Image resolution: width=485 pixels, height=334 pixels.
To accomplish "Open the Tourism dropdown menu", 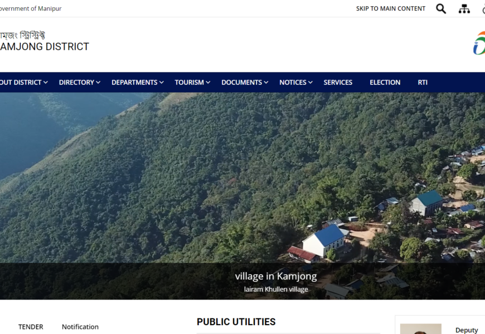I will tap(192, 82).
